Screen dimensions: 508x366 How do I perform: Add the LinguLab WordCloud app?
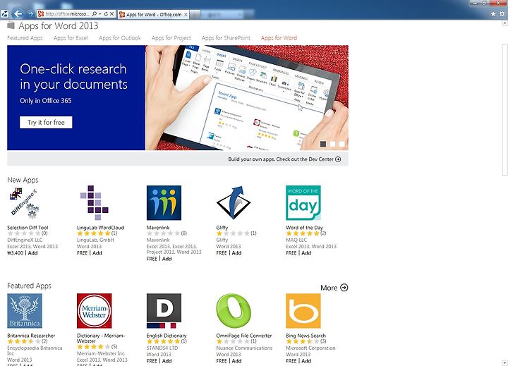click(x=97, y=253)
